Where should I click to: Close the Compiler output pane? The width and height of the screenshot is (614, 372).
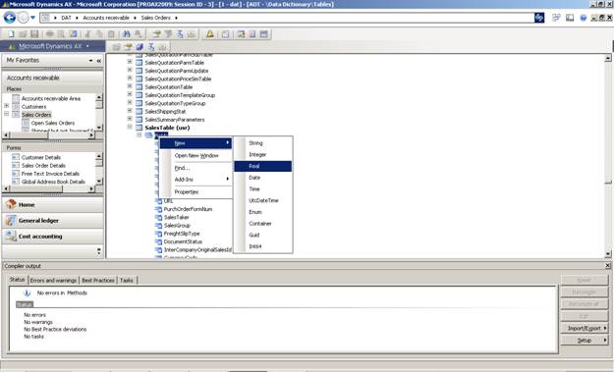click(x=608, y=266)
